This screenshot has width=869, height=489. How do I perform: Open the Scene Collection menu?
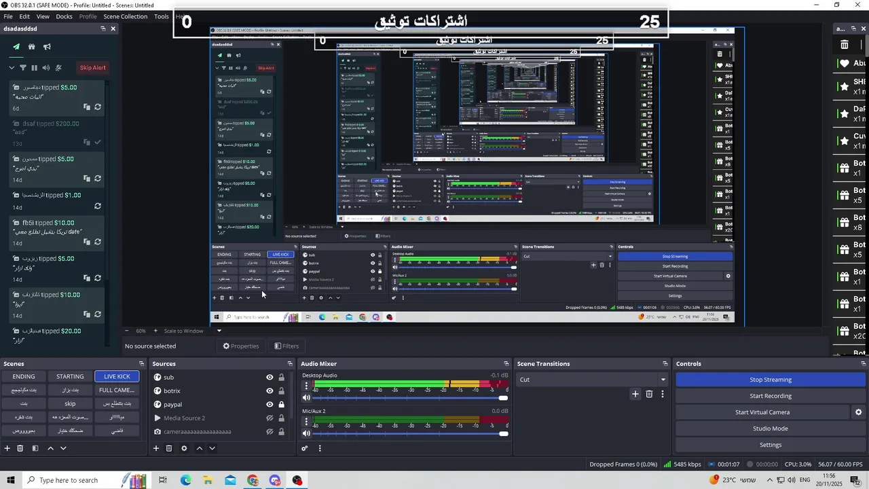click(x=125, y=16)
